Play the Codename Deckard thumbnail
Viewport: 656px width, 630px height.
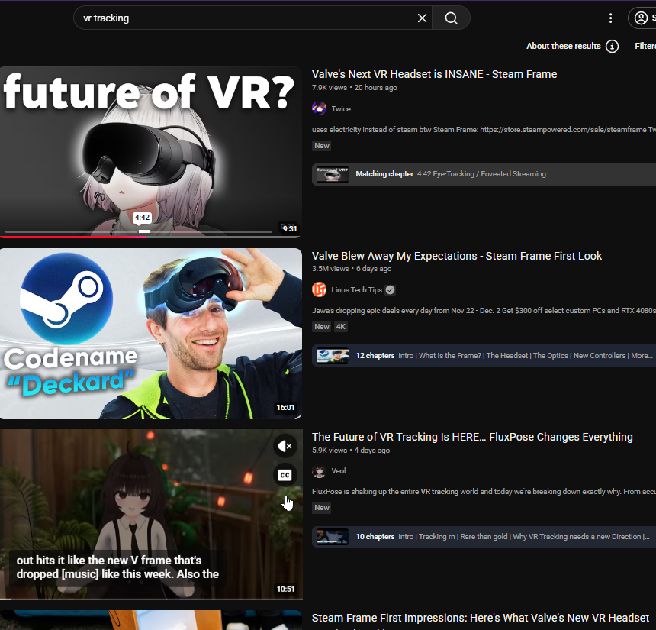pos(150,334)
